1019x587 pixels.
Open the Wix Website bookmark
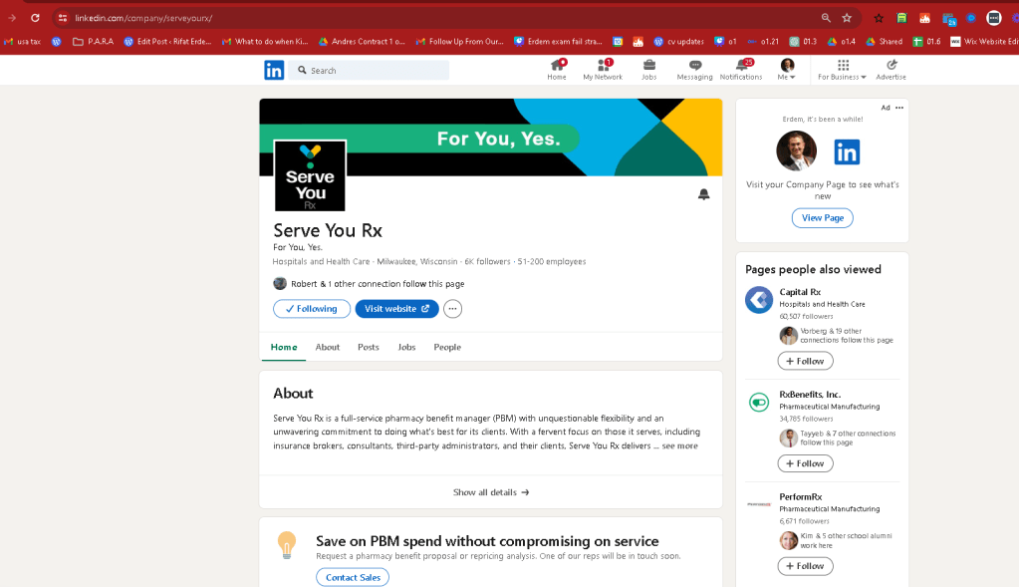984,42
